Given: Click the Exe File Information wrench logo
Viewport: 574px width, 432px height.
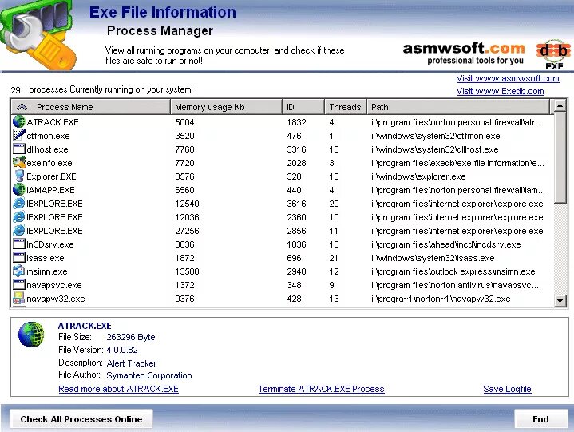Looking at the screenshot, I should click(37, 35).
